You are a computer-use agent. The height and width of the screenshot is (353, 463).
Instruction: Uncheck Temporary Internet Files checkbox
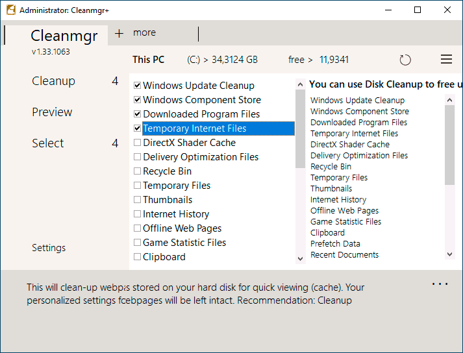pos(137,128)
